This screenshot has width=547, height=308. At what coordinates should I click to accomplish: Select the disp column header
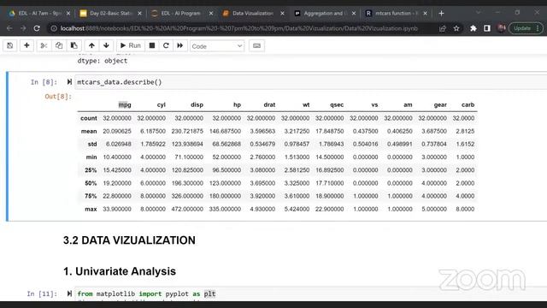tap(197, 104)
